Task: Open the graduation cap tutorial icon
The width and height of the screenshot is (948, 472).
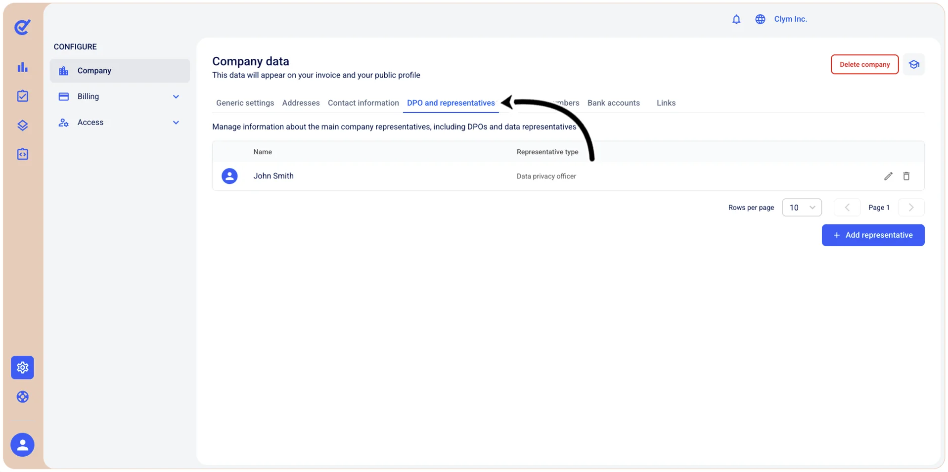Action: tap(914, 64)
